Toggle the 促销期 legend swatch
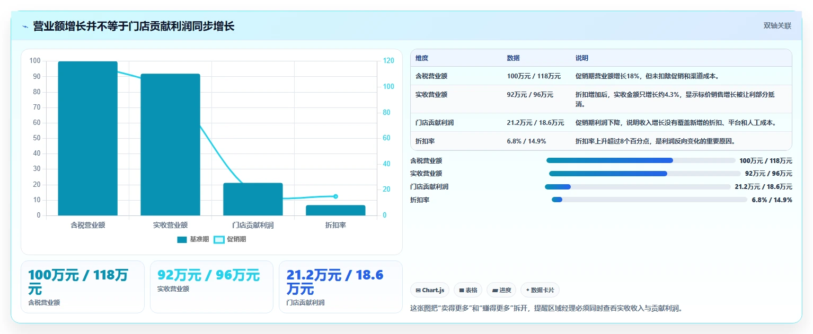 click(219, 240)
